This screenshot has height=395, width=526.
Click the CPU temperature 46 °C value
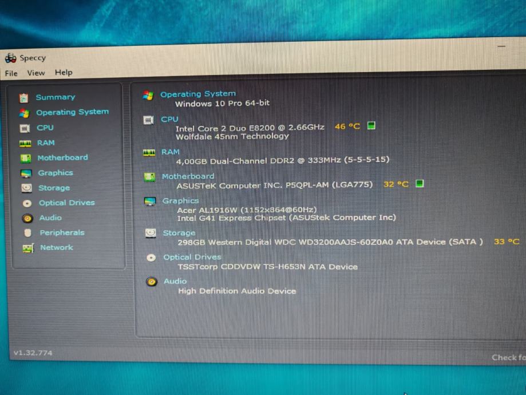pyautogui.click(x=347, y=127)
